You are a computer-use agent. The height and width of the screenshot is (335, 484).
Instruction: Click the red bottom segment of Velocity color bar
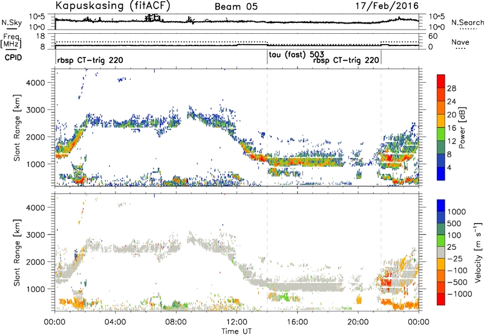tap(441, 299)
